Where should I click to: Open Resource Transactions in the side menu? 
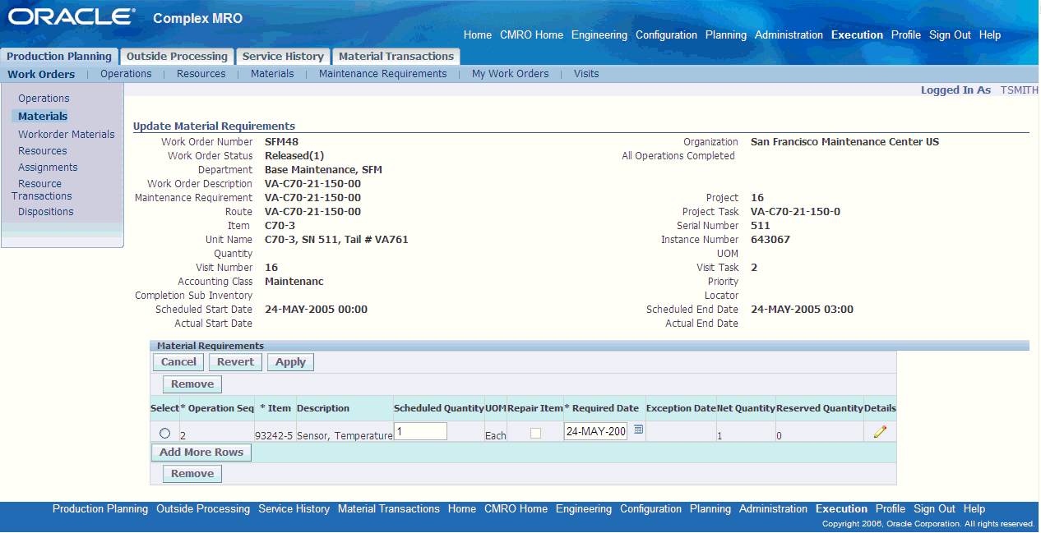(41, 190)
